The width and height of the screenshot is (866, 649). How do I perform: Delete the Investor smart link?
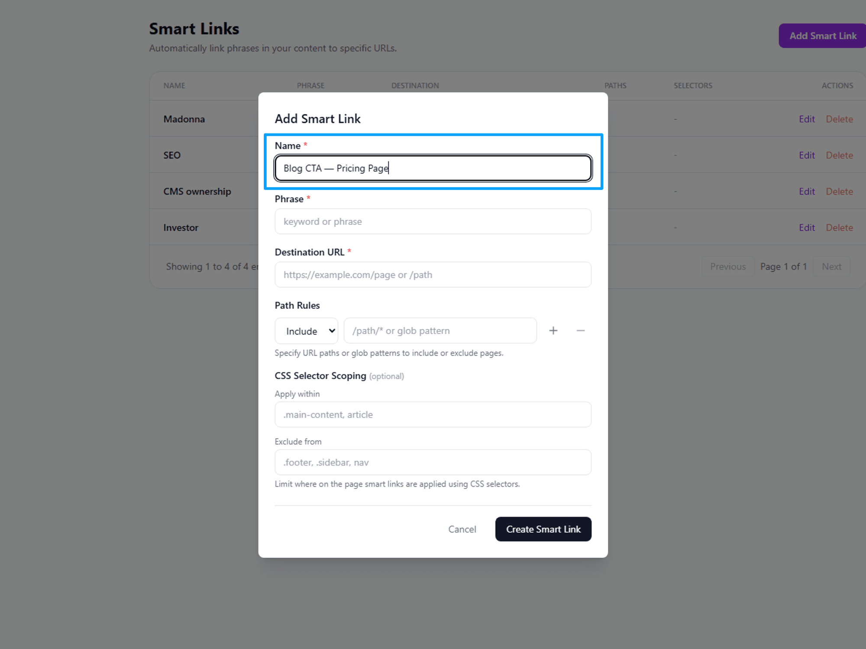click(839, 227)
